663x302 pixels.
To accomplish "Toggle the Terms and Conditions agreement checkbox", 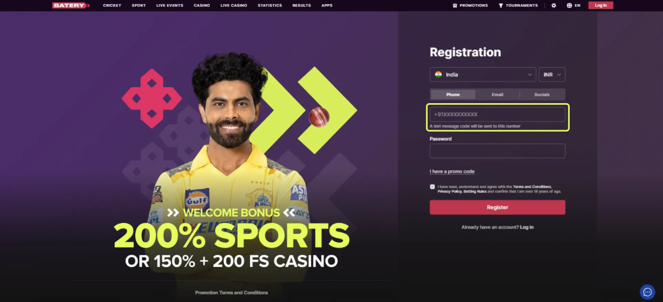I will point(432,187).
